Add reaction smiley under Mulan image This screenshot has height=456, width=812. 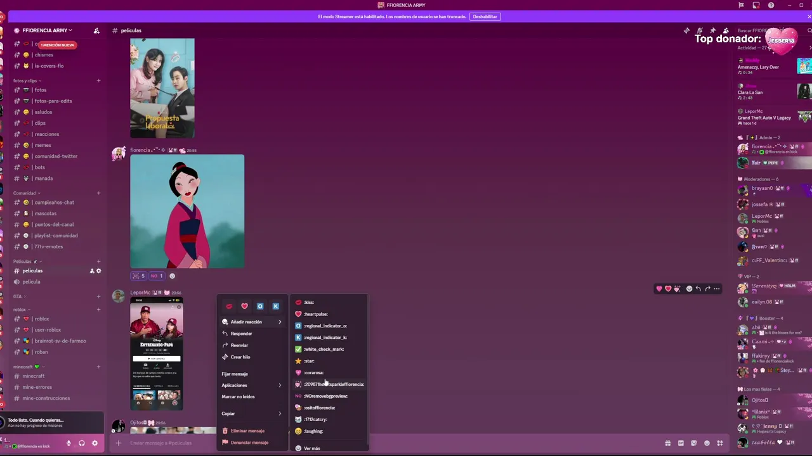(172, 275)
